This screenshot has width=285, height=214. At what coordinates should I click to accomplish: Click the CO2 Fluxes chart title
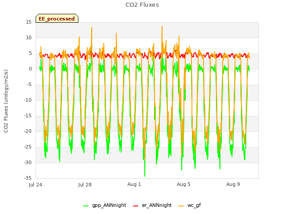(142, 5)
